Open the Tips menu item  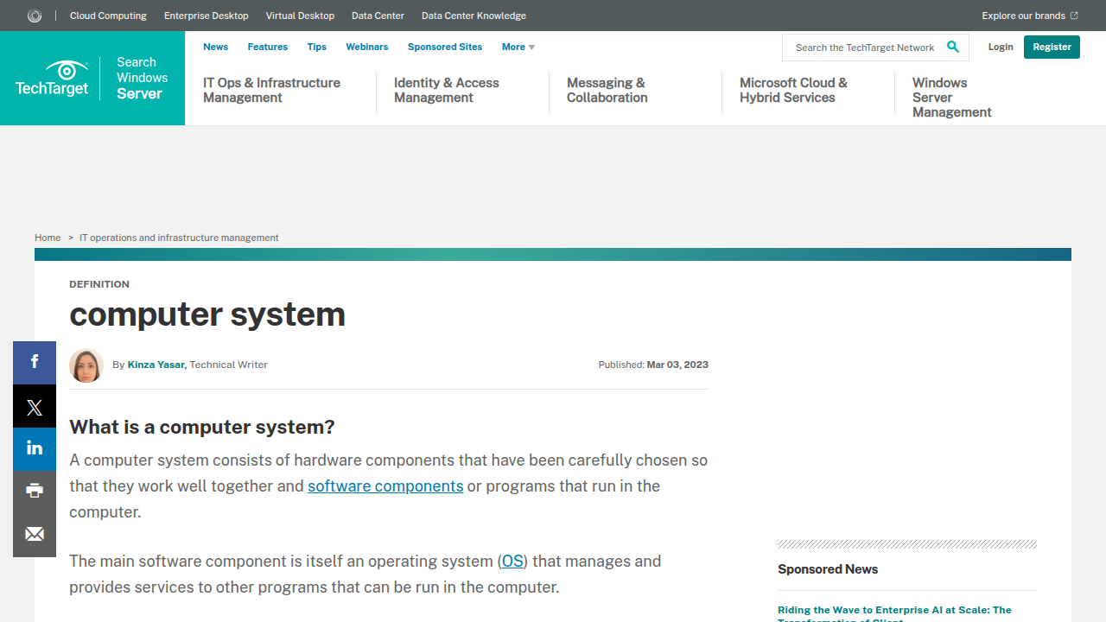[317, 47]
